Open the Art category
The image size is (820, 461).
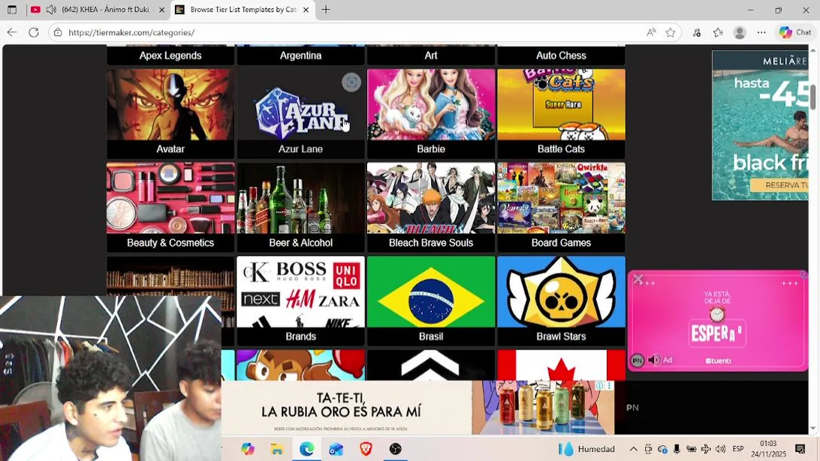[x=431, y=55]
